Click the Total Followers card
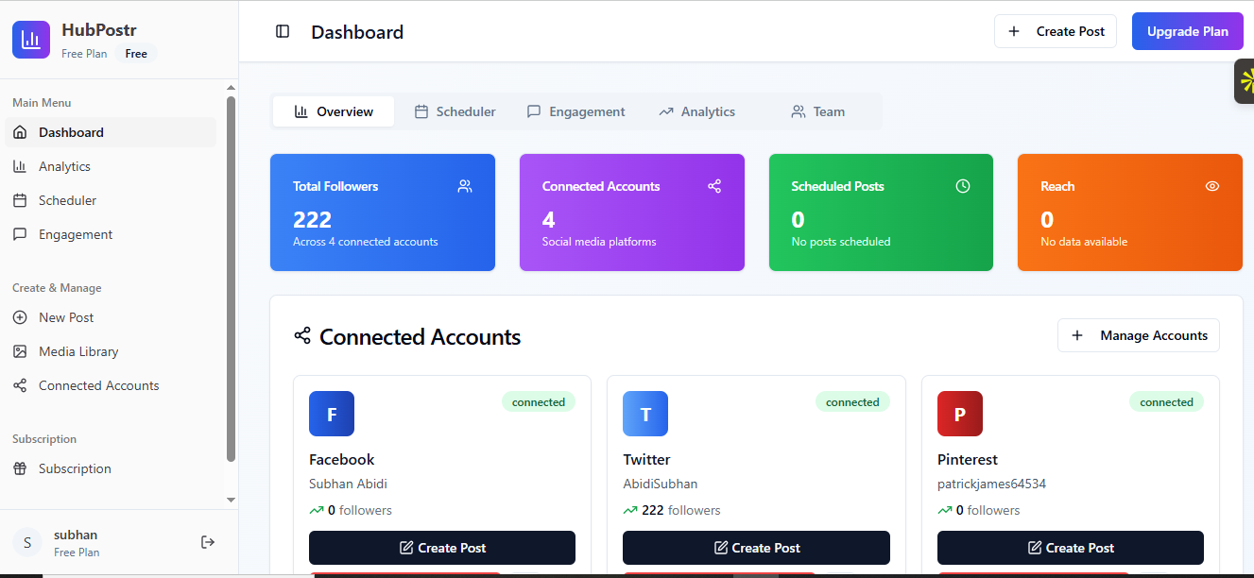The width and height of the screenshot is (1254, 578). [383, 212]
